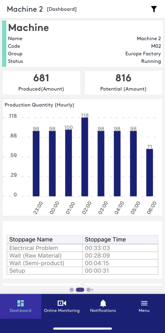Viewport: 165px width, 333px height.
Task: Click the Stoppage Name column header
Action: click(x=45, y=240)
